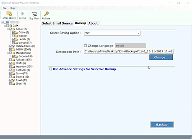Viewport: 192px width, 139px height.
Task: Uncheck the GMX account checkbox
Action: click(x=8, y=26)
